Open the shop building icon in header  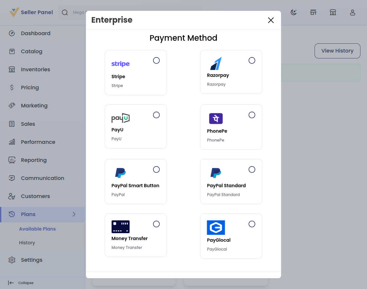(x=333, y=12)
